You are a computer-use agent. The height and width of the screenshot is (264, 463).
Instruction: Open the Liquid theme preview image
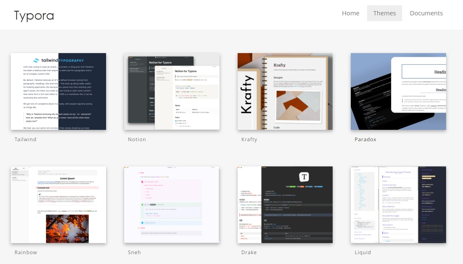coord(398,205)
